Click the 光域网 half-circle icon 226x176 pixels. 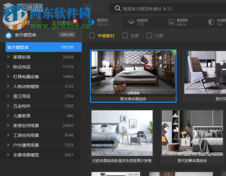coord(211,22)
